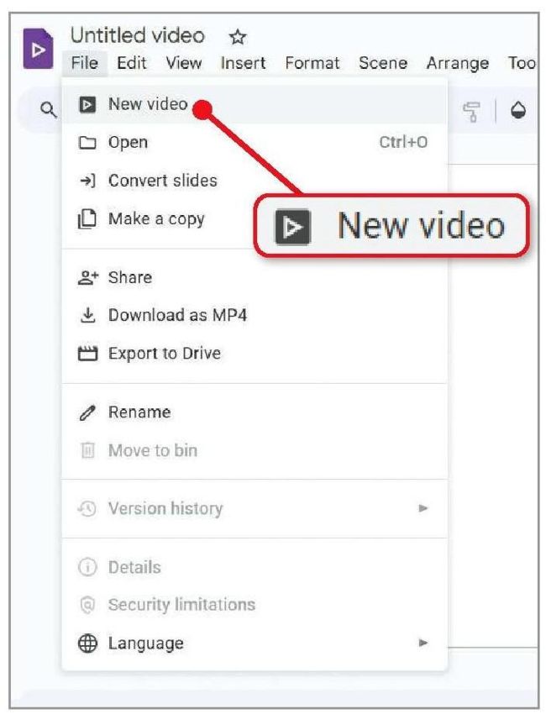Screen dimensions: 546x714
Task: Click the fill color droplet icon
Action: point(517,110)
